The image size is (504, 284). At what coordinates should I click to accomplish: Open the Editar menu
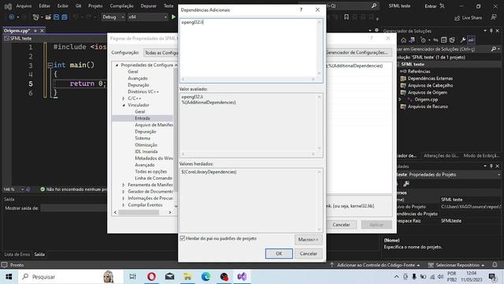[x=44, y=6]
